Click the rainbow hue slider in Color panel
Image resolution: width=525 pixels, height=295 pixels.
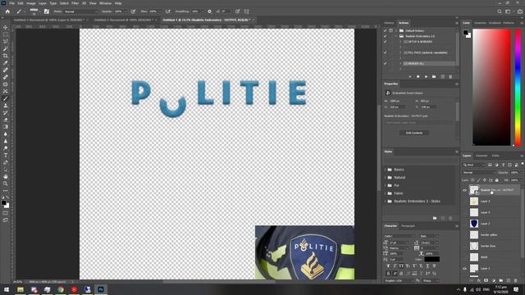pyautogui.click(x=518, y=88)
